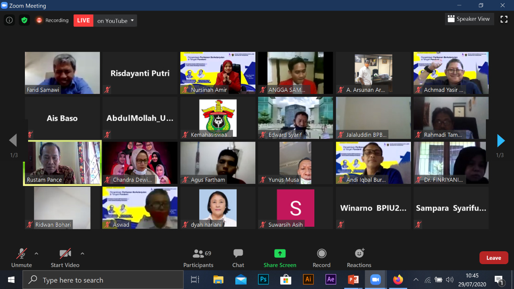Enter full screen using the fullscreen icon
Image resolution: width=514 pixels, height=289 pixels.
[x=504, y=19]
